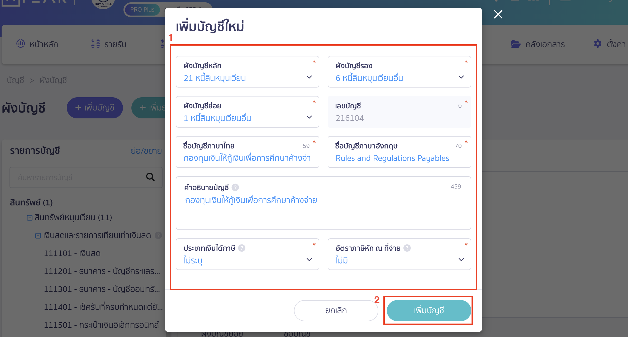This screenshot has height=337, width=628.
Task: Open the help icon beside เงินสดและรายการเทียบเท่าเงินสด
Action: [159, 235]
